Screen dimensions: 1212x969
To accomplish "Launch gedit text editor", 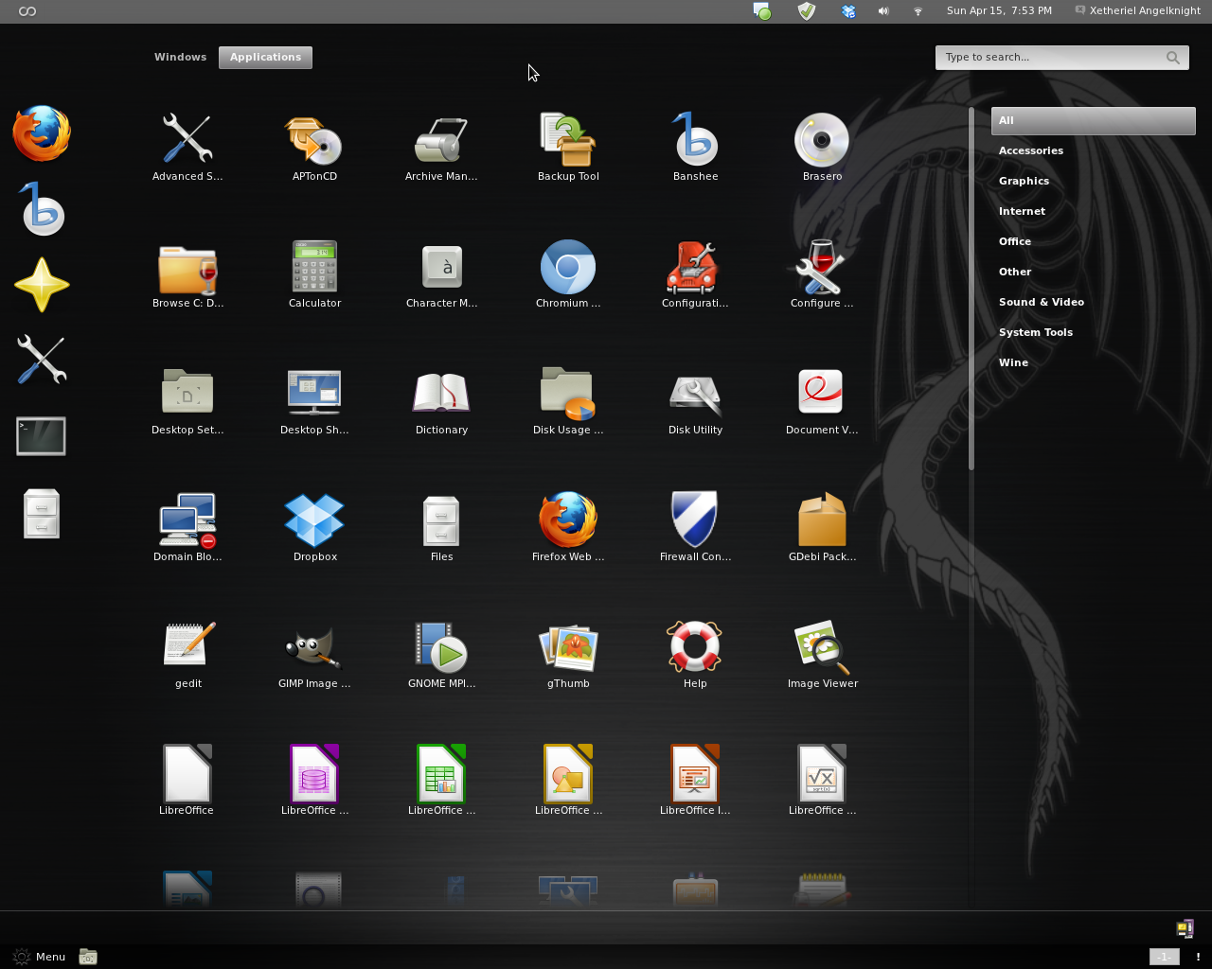I will point(187,645).
